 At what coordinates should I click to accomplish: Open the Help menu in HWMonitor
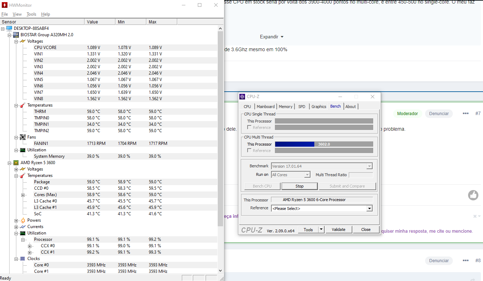click(45, 14)
